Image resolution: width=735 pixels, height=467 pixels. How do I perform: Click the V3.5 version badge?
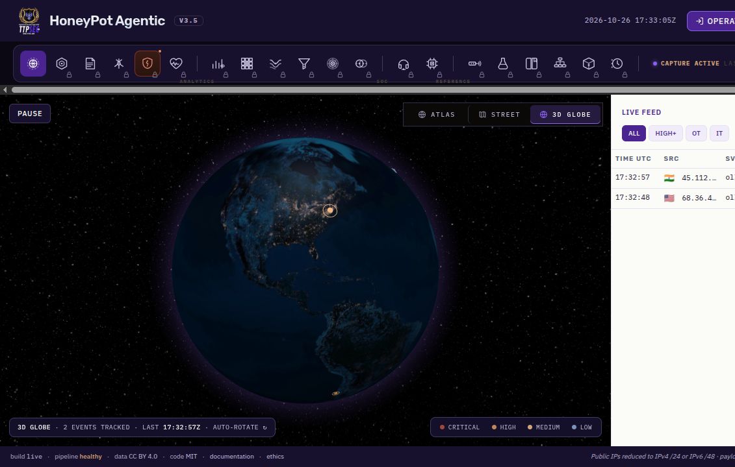coord(188,21)
